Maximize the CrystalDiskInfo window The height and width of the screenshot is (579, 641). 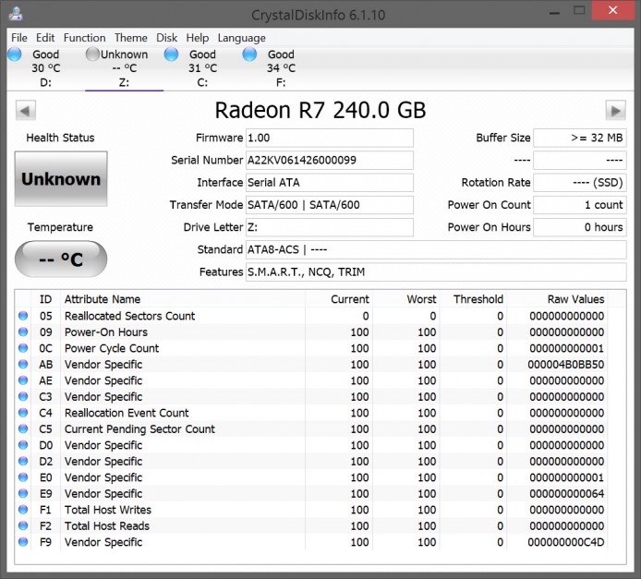pos(579,11)
